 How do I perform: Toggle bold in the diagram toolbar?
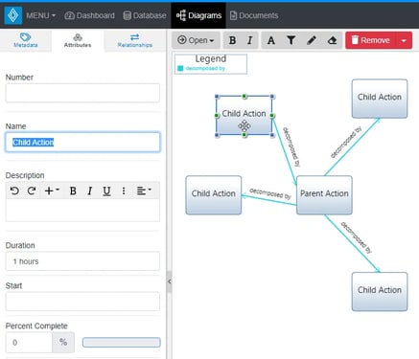tap(232, 40)
